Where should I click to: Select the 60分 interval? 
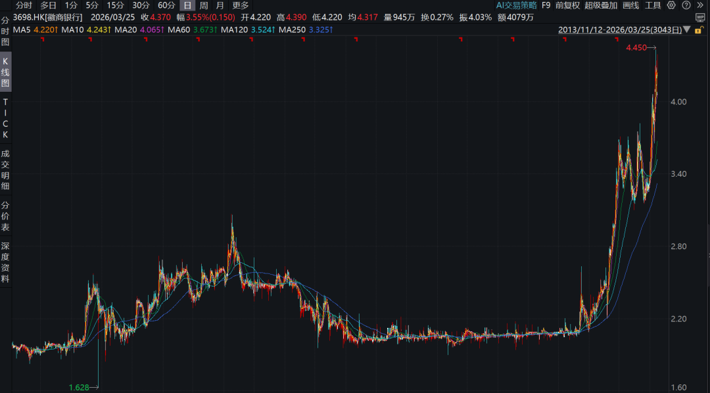[x=166, y=5]
